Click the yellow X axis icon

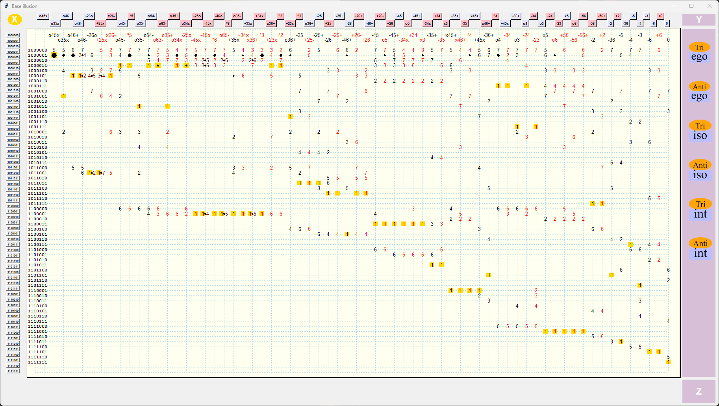[15, 19]
